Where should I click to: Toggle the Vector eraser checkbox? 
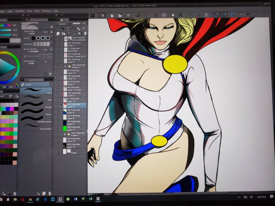tap(25, 56)
